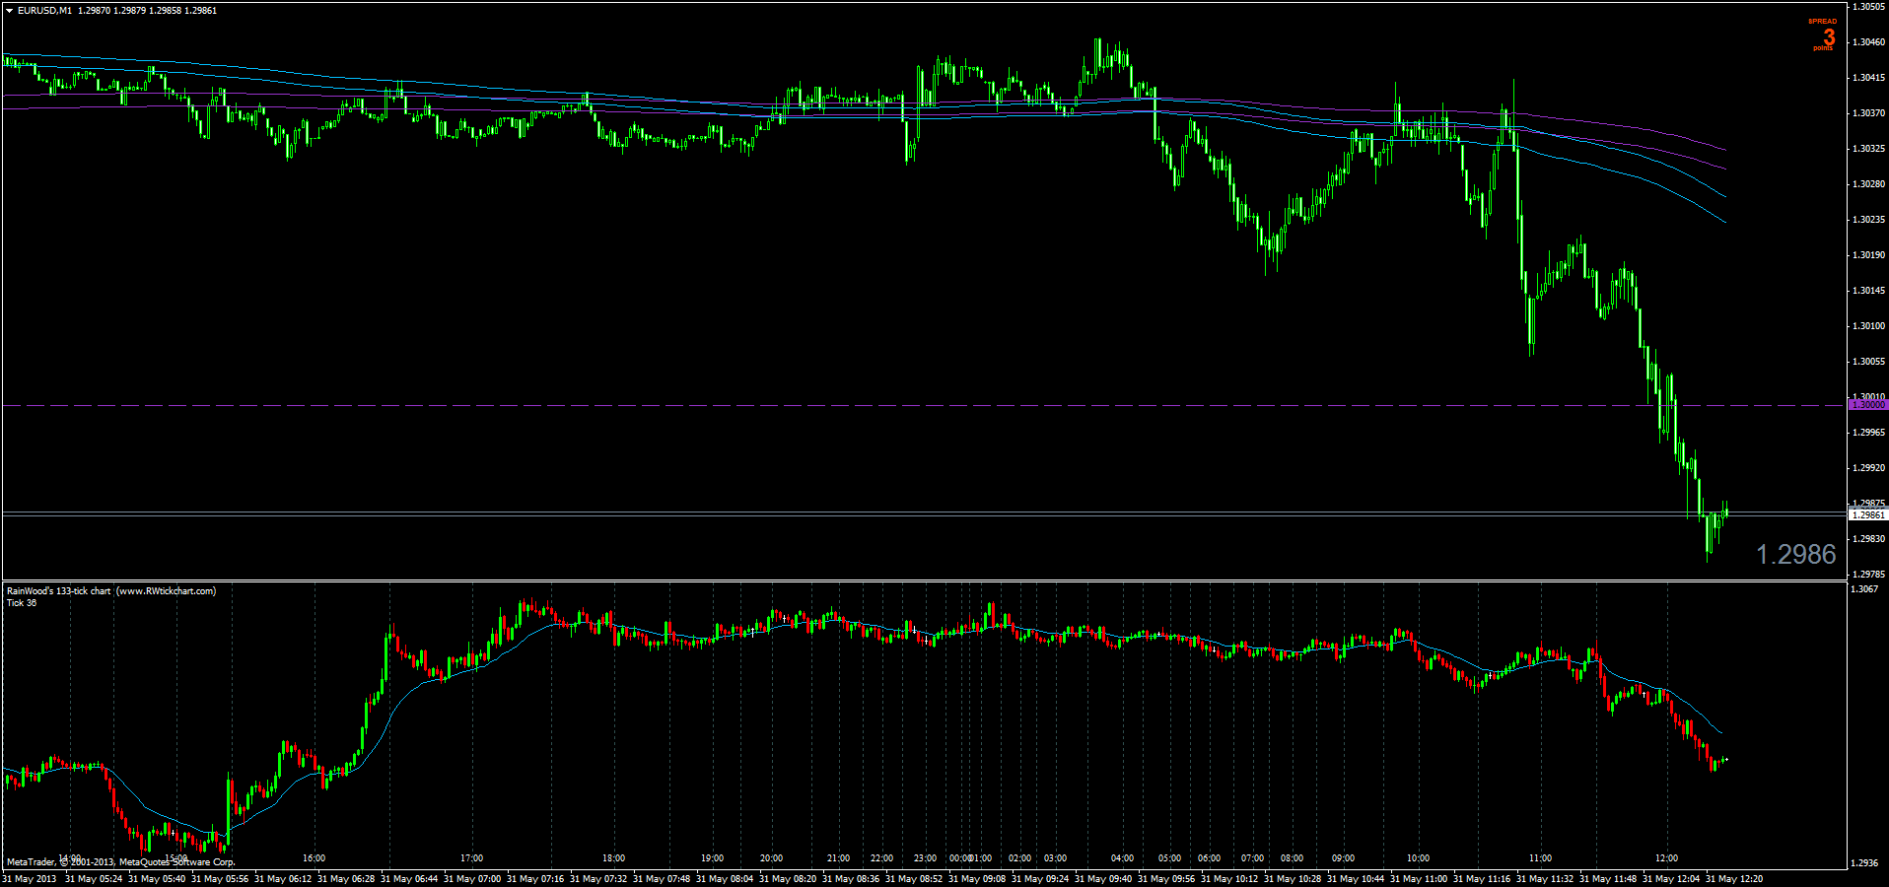Click the 1.30145 price scale label

coord(1868,291)
